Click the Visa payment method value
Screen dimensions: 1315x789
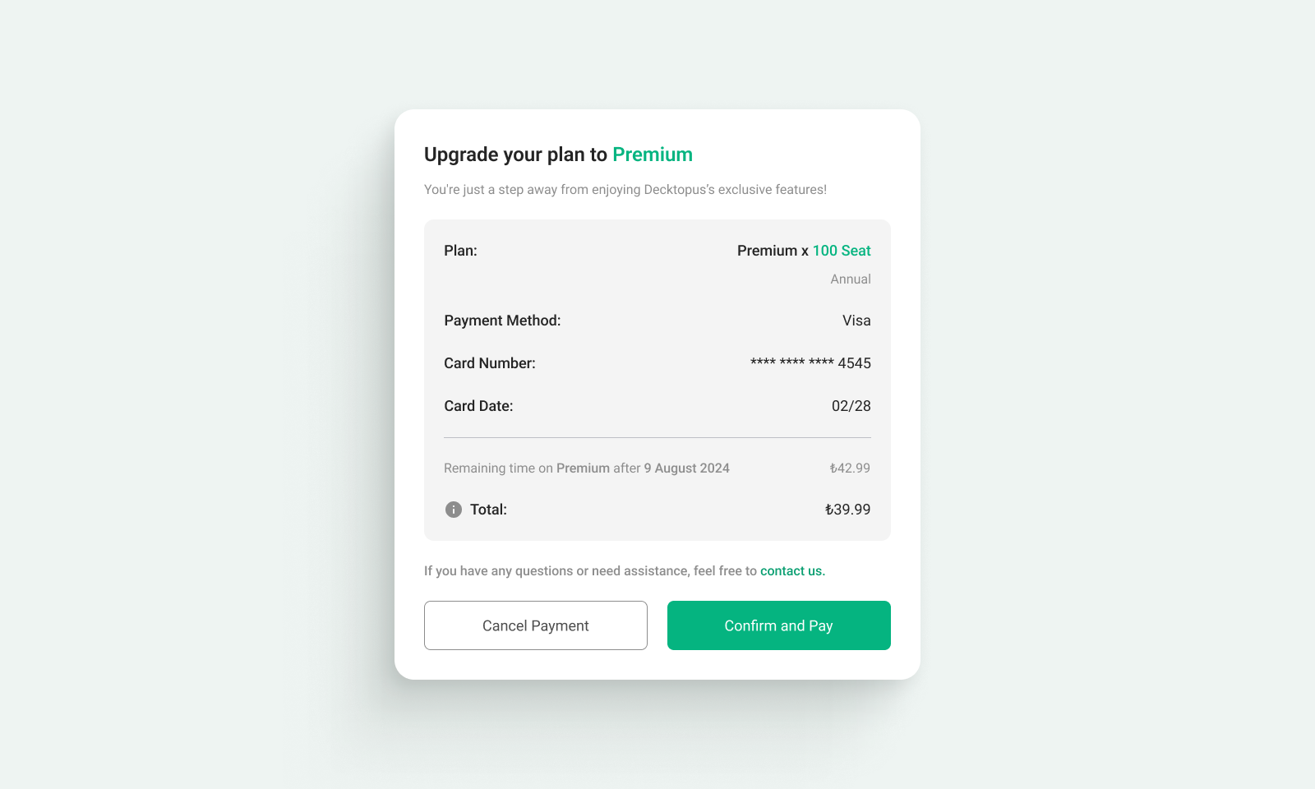pyautogui.click(x=856, y=321)
